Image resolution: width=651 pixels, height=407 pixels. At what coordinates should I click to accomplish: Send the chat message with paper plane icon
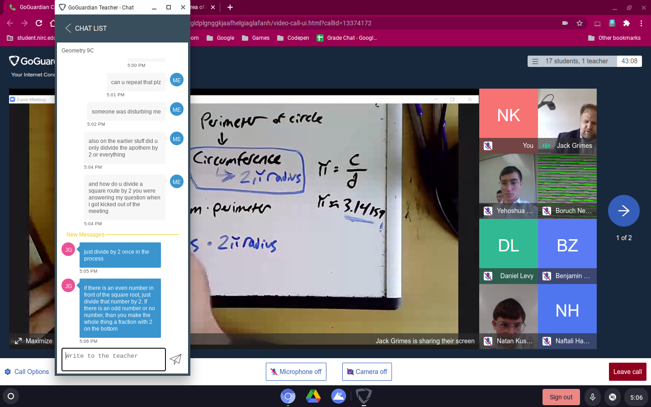point(175,359)
